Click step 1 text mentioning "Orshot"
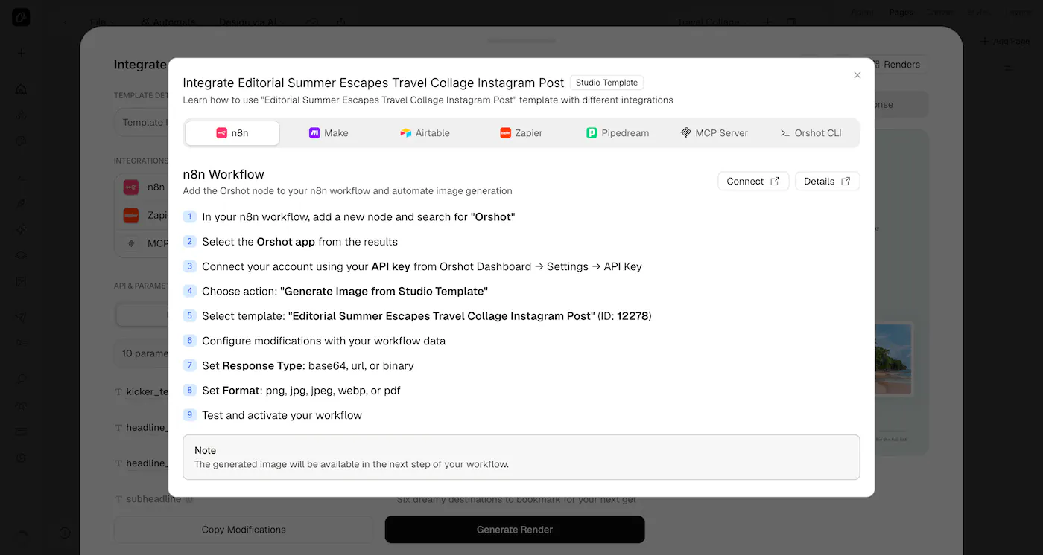 tap(358, 217)
